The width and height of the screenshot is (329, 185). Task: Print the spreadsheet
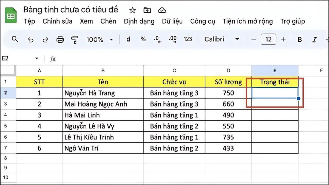coord(60,39)
